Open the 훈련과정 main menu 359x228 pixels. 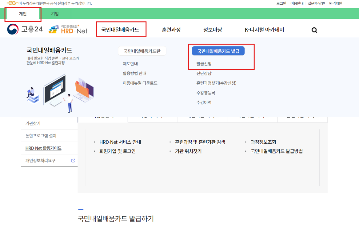point(171,30)
